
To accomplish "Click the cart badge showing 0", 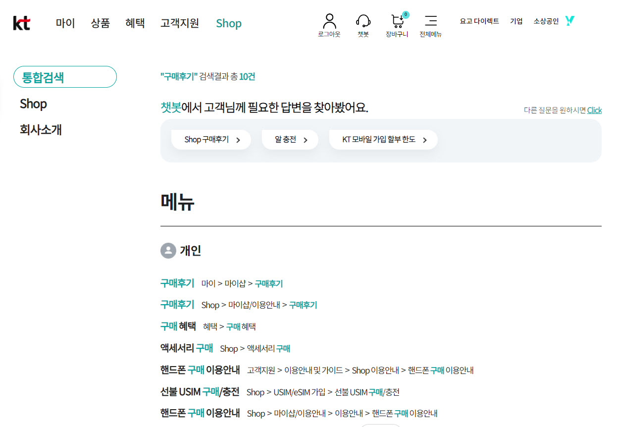I will point(406,14).
